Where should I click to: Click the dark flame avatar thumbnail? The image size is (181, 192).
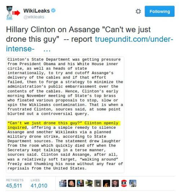click(107, 183)
